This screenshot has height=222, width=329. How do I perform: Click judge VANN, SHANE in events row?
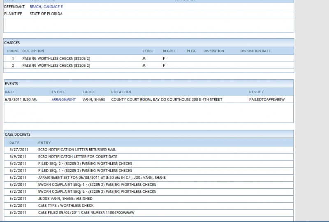tap(94, 99)
